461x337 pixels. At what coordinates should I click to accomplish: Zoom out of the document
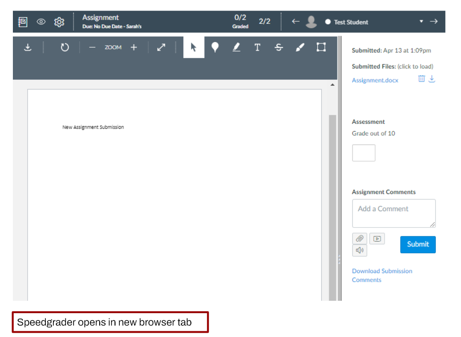click(x=93, y=47)
